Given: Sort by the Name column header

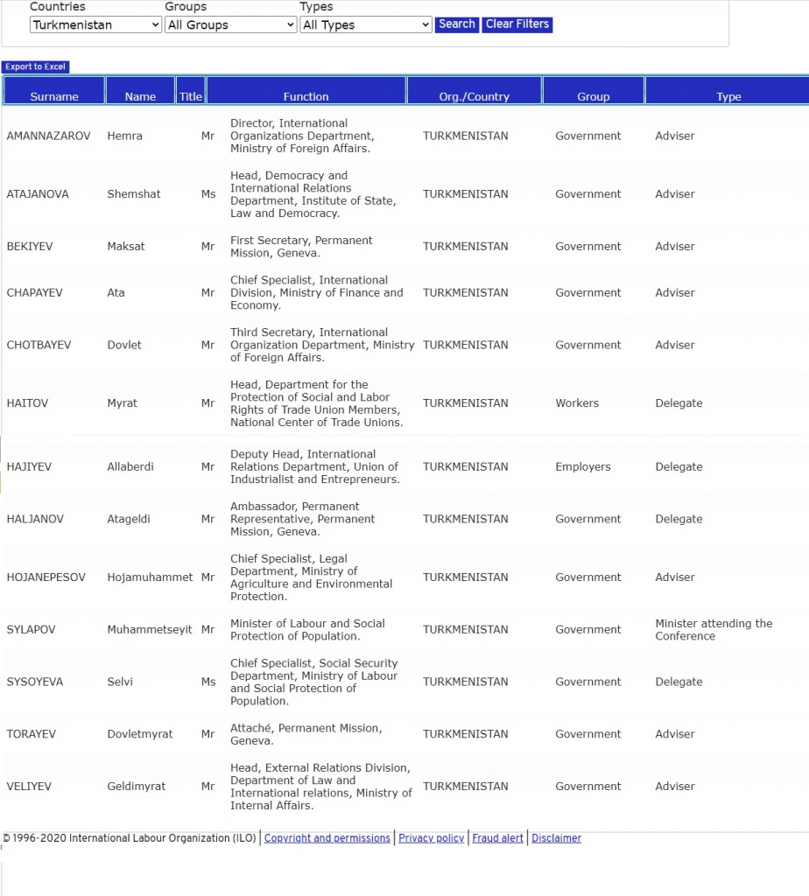Looking at the screenshot, I should click(140, 96).
